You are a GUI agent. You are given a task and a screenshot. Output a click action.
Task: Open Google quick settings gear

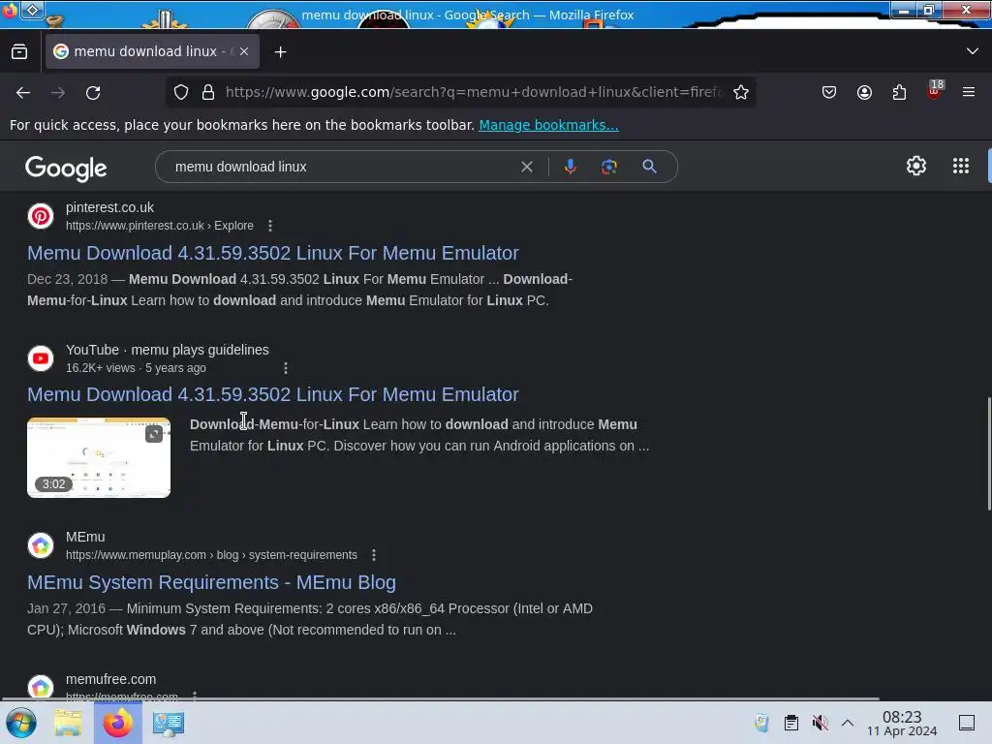pos(916,166)
